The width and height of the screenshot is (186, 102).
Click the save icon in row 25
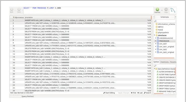[x=150, y=88]
